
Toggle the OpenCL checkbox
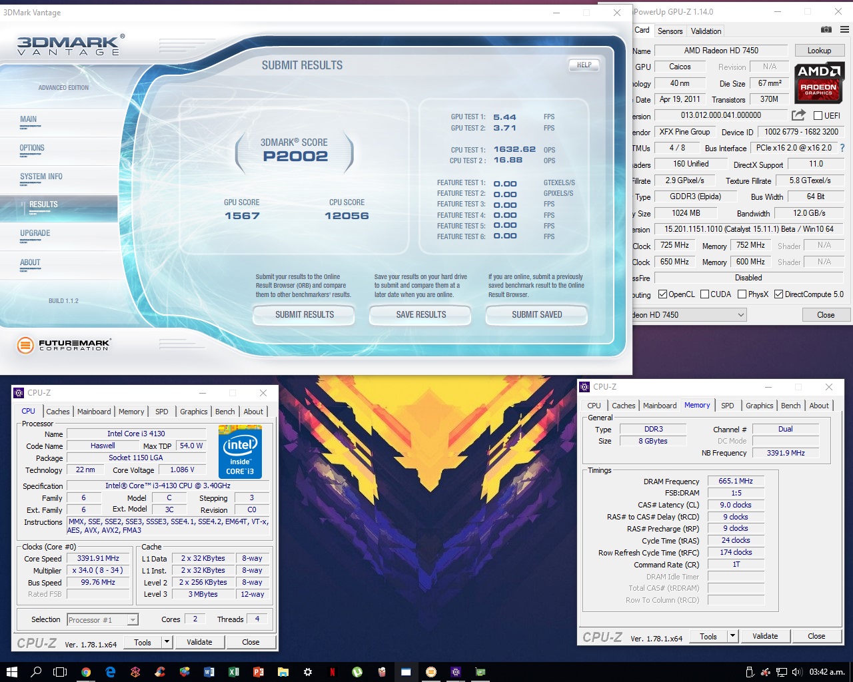click(x=662, y=294)
